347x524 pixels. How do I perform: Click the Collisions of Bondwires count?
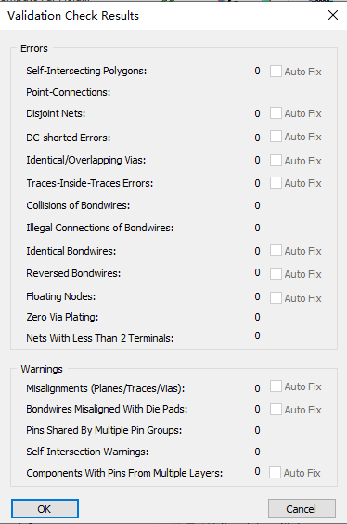257,205
